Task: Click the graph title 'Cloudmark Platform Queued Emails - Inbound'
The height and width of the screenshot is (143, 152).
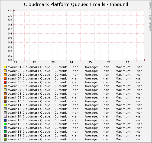Action: [76, 4]
